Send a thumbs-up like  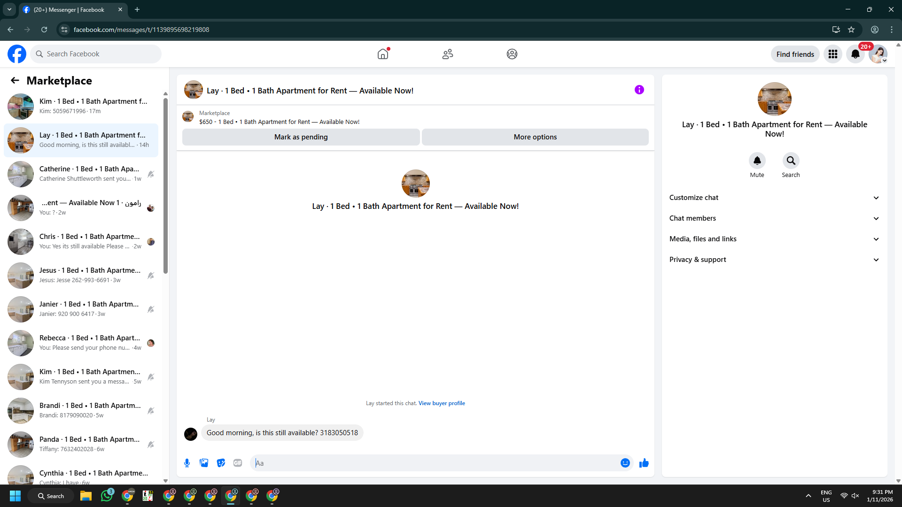point(644,463)
